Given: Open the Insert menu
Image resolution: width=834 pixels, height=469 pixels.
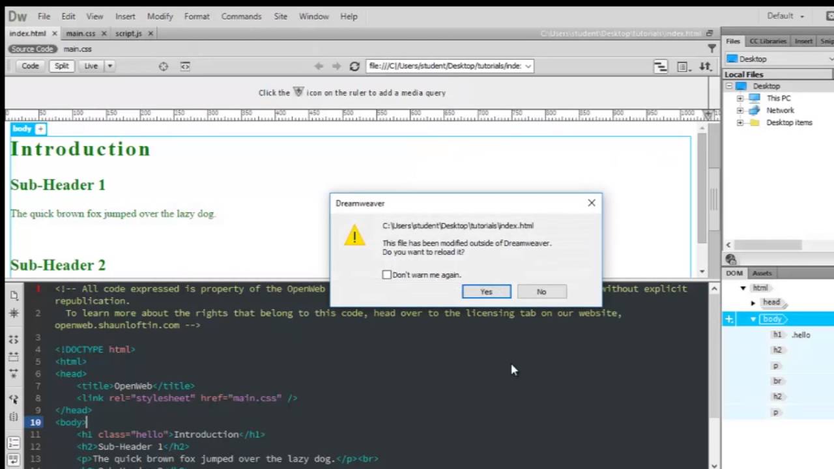Looking at the screenshot, I should [x=125, y=16].
